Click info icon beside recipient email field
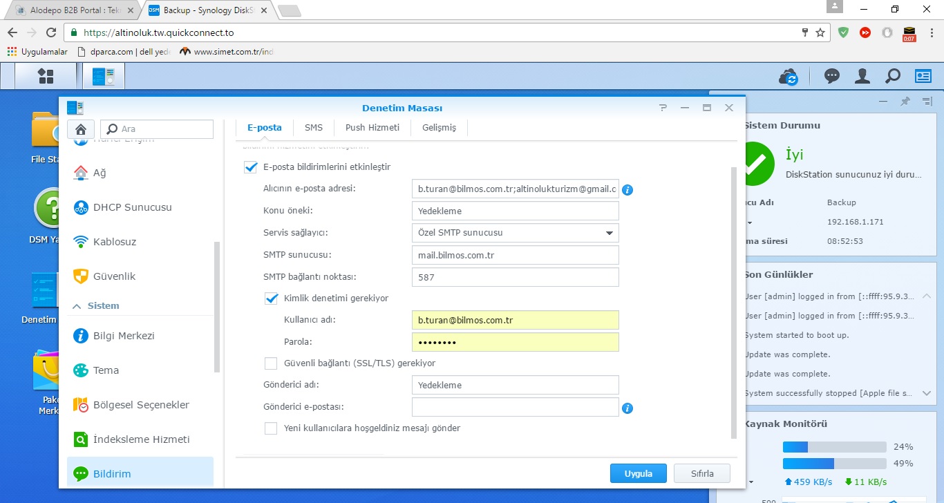This screenshot has width=944, height=503. [627, 189]
